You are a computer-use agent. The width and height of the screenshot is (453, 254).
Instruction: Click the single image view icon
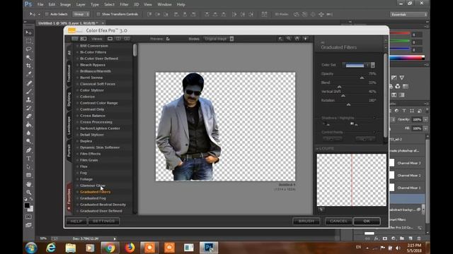tap(110, 39)
